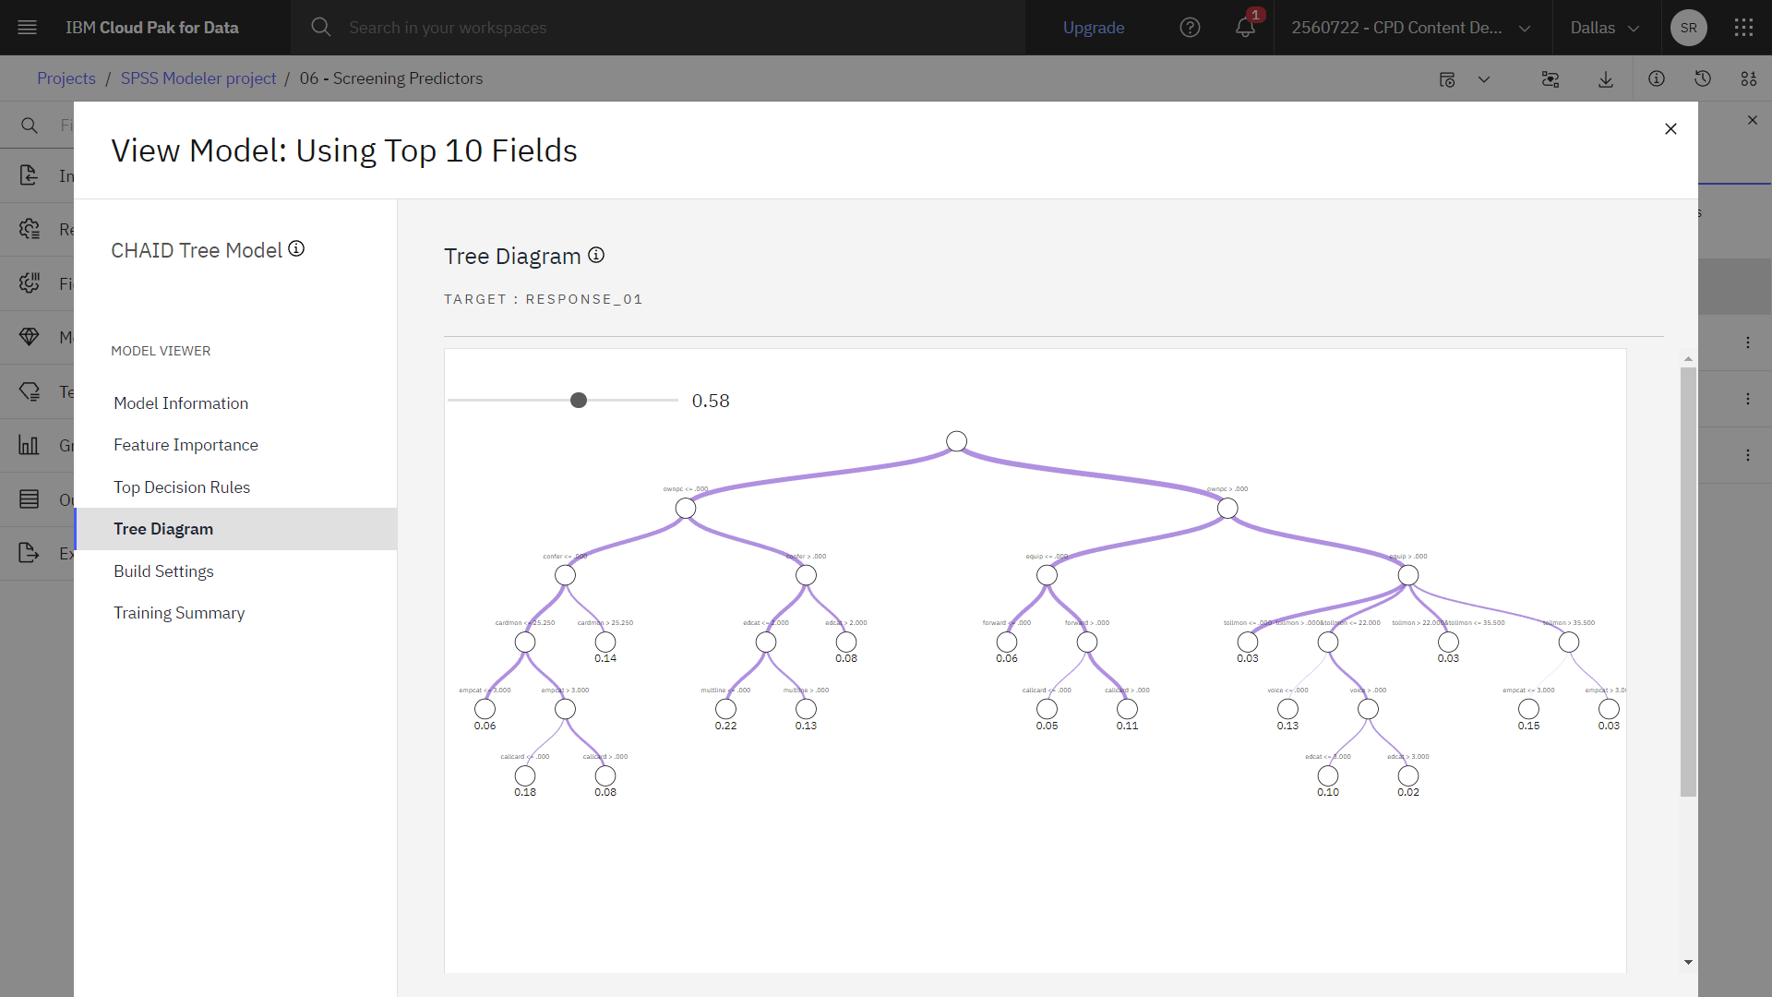Click the history/versions icon in toolbar
1772x997 pixels.
coord(1704,79)
